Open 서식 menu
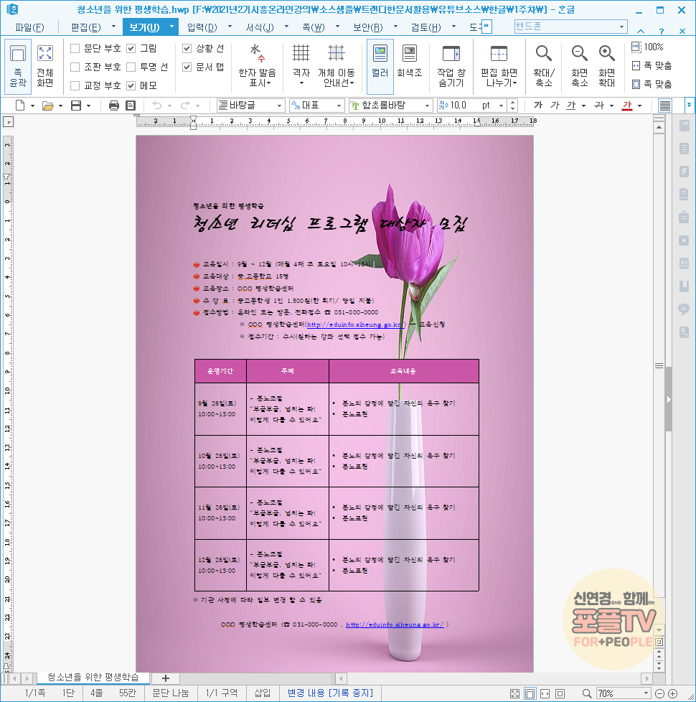 pos(260,27)
